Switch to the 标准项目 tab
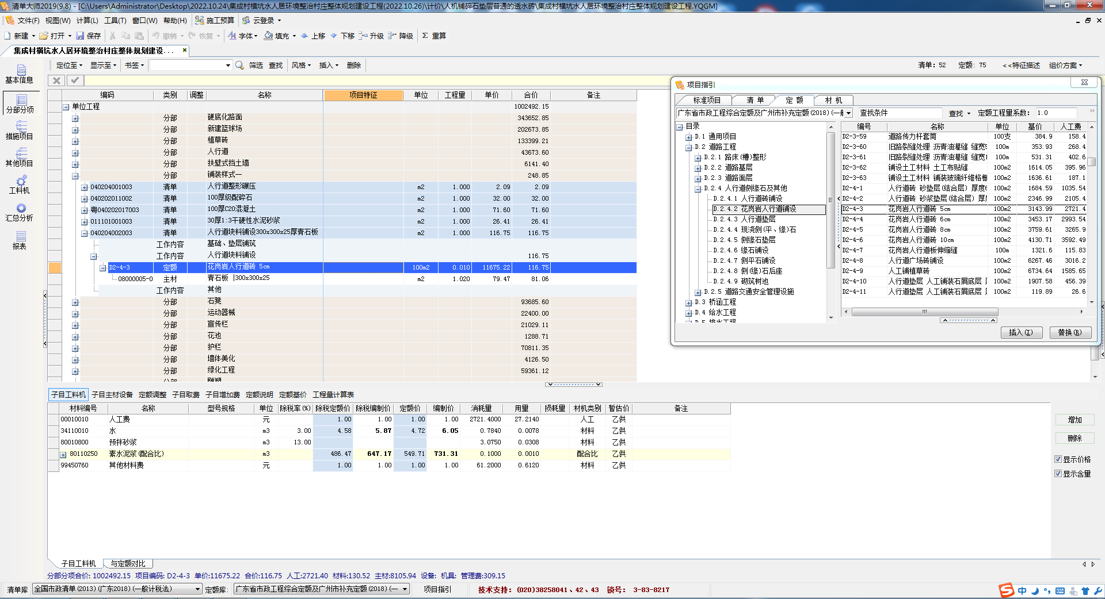Viewport: 1105px width, 599px height. point(707,100)
